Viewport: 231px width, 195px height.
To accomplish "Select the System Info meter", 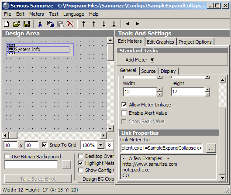I will click(x=42, y=49).
